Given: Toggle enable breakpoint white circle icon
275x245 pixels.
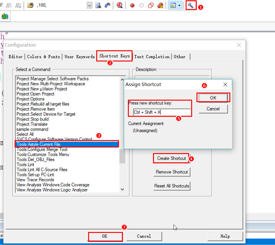Looking at the screenshot, I should [141, 6].
